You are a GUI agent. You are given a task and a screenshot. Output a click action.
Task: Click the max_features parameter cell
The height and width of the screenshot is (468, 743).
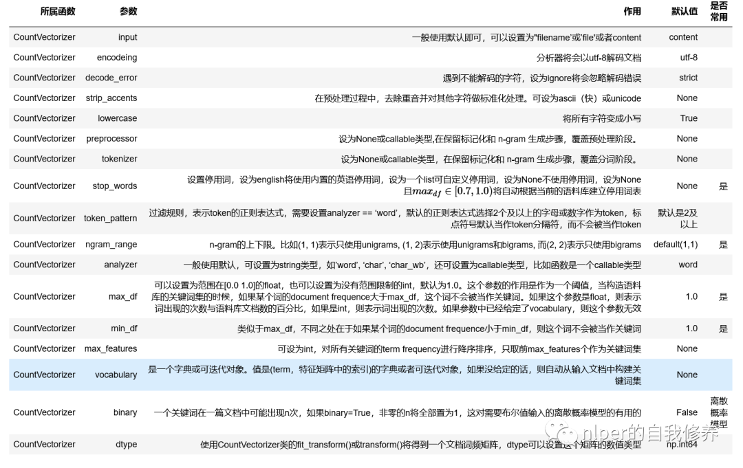[111, 348]
